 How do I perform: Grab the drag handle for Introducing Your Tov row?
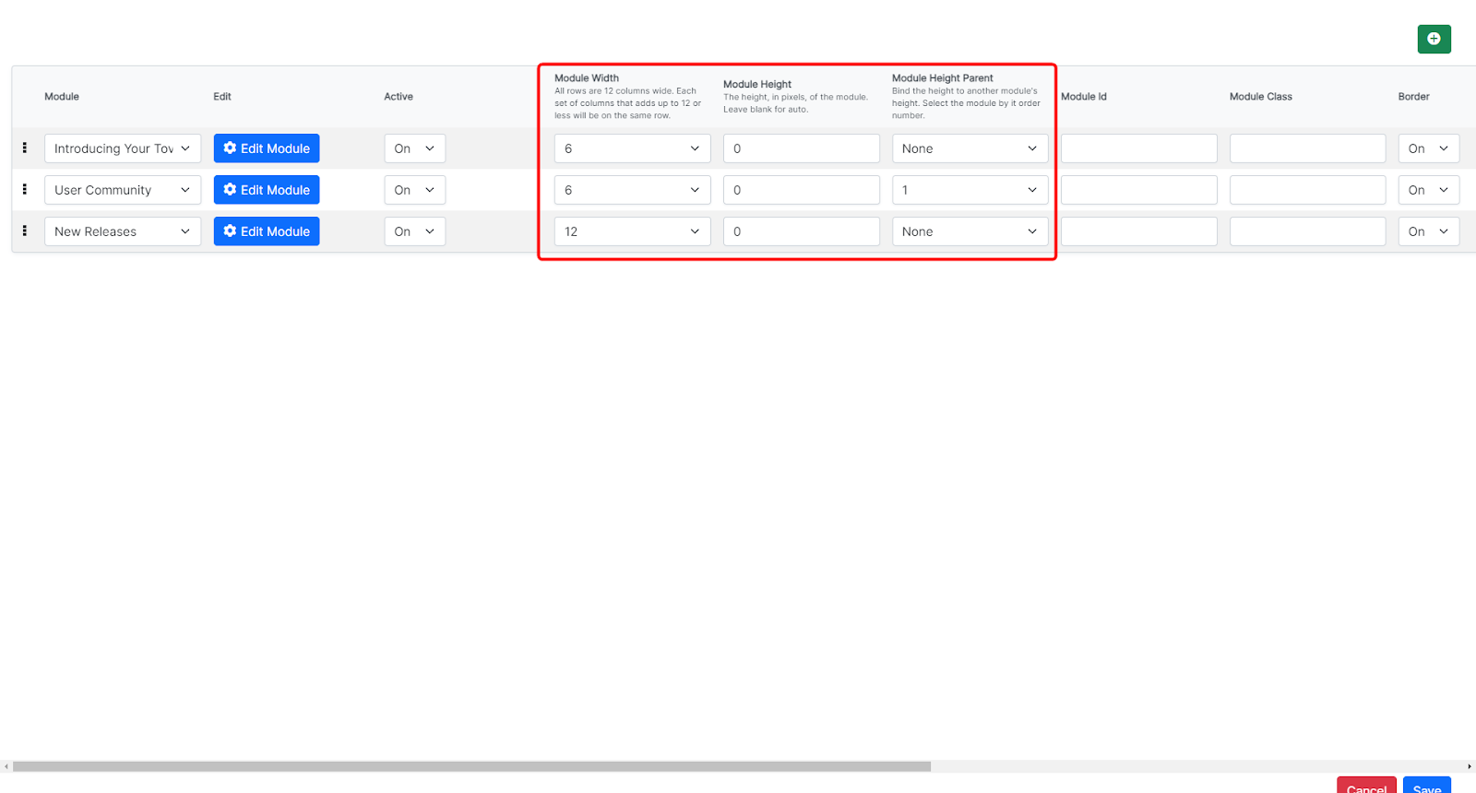[25, 148]
